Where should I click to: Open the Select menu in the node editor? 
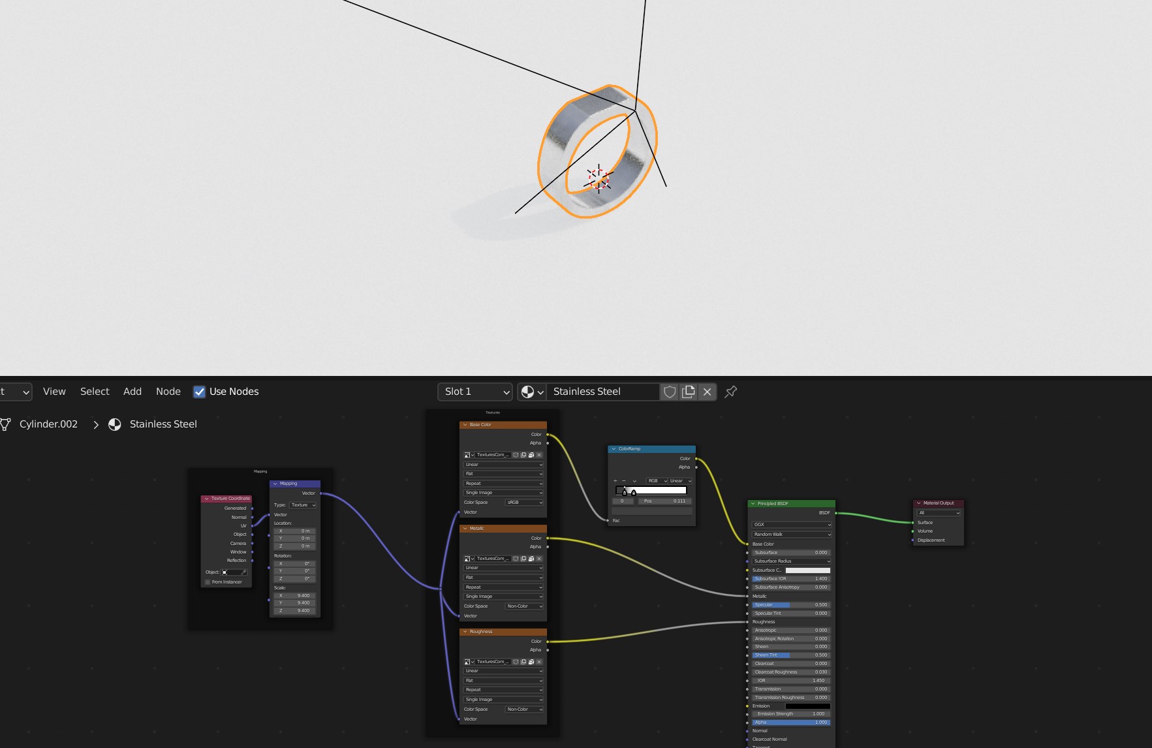point(94,391)
